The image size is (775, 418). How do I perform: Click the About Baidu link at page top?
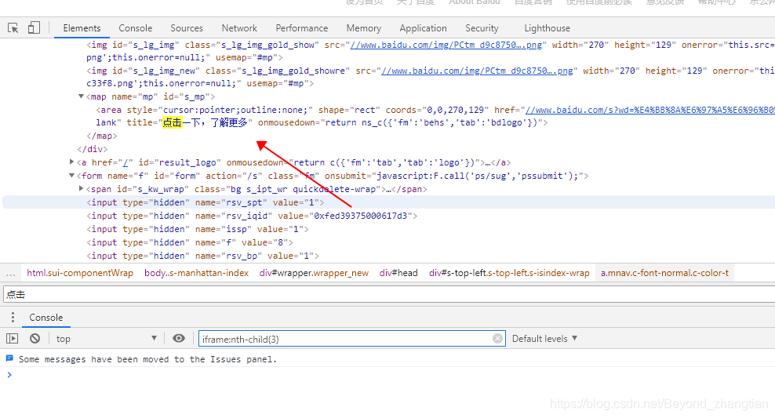[x=475, y=2]
